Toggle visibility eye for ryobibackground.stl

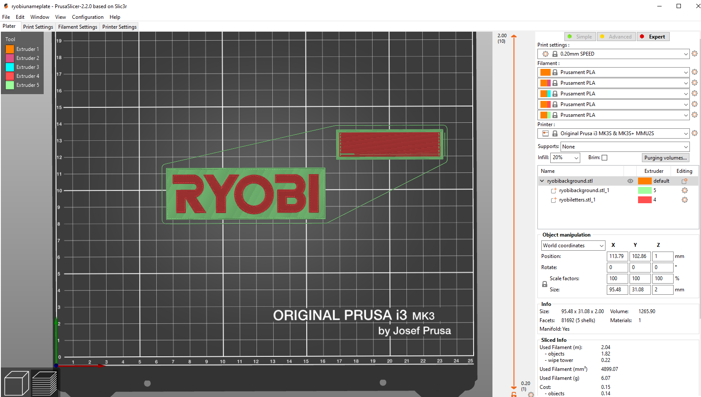tap(630, 181)
